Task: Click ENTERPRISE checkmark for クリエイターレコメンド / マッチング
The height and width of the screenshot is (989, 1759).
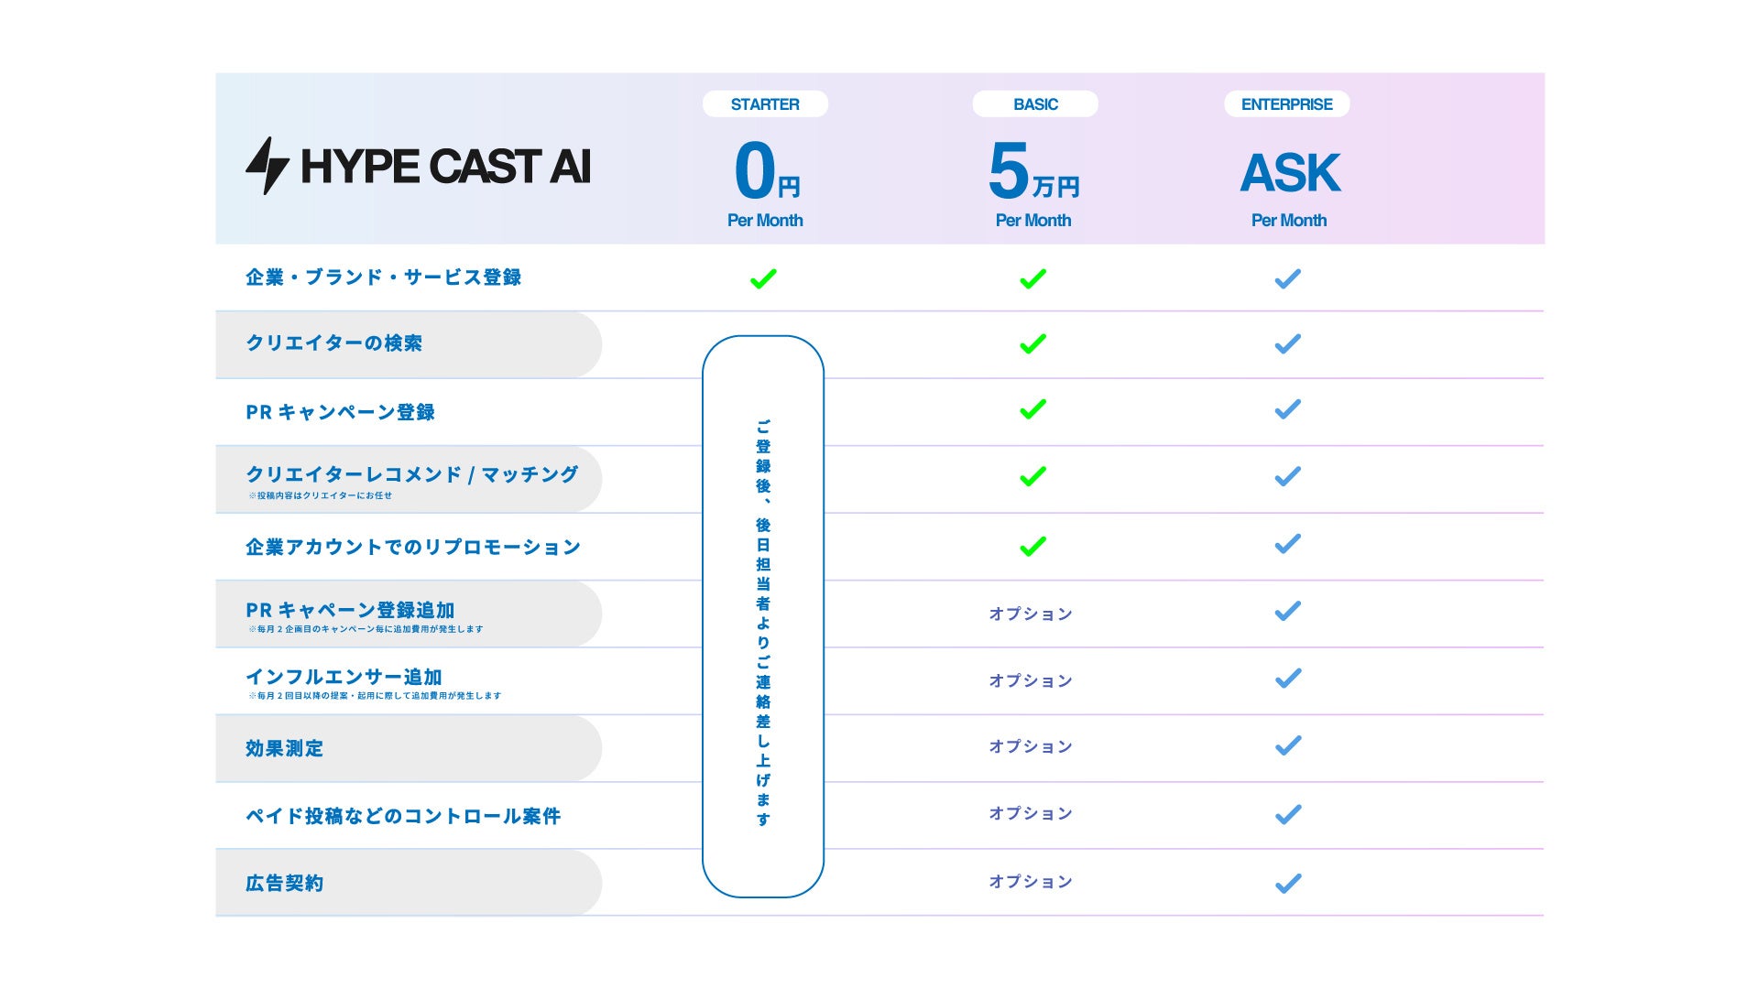Action: click(1288, 476)
